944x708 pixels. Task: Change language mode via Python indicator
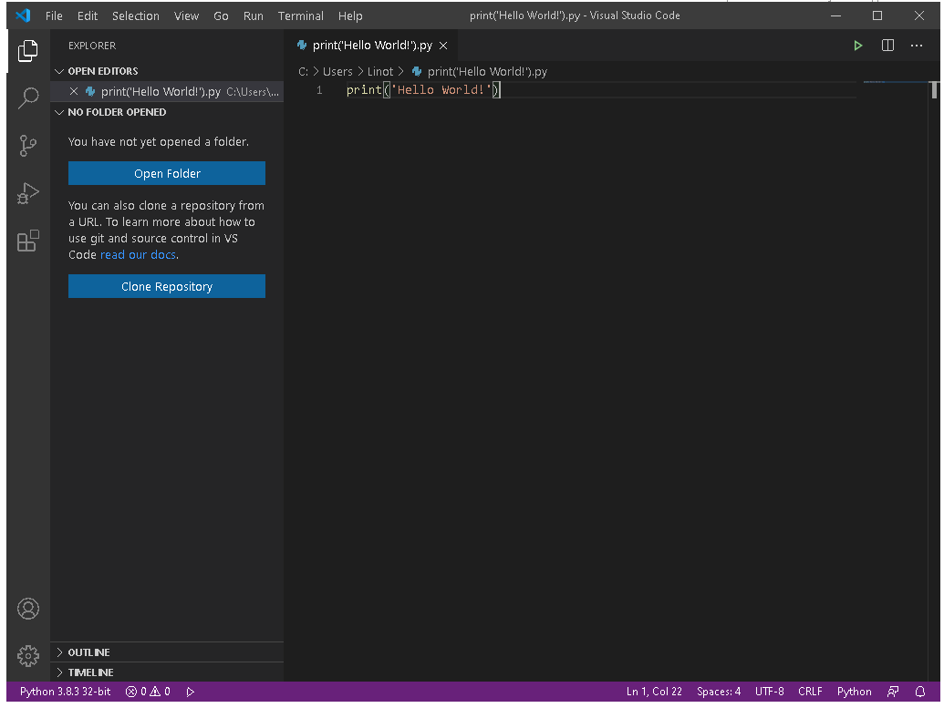(x=855, y=692)
